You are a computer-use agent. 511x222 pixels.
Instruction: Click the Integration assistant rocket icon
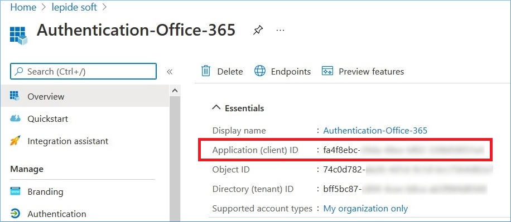coord(15,141)
